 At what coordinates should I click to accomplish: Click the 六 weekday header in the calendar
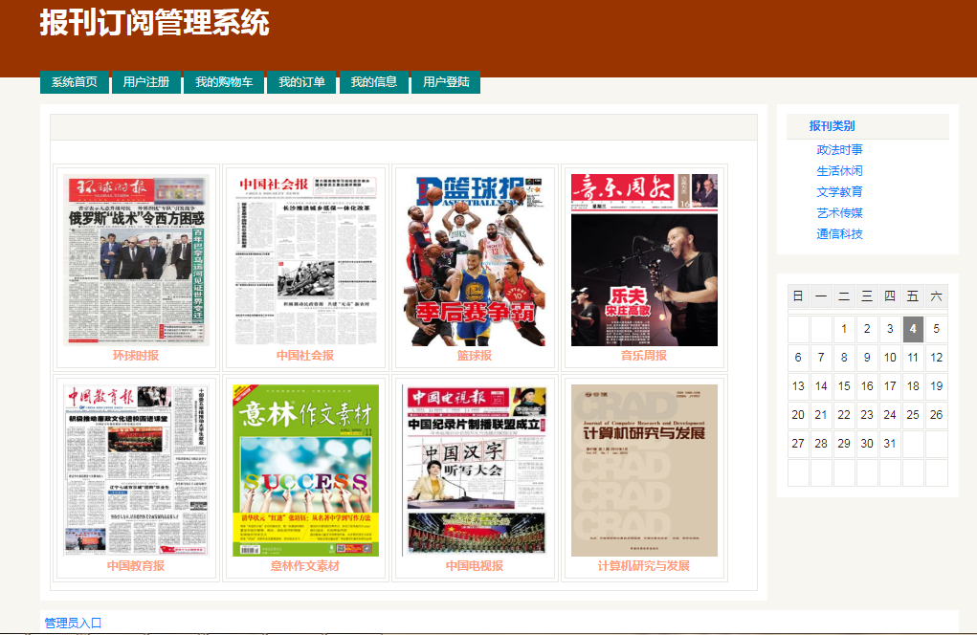pos(936,296)
